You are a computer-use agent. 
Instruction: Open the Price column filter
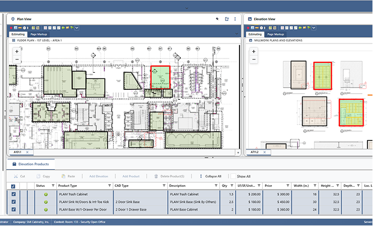point(287,186)
